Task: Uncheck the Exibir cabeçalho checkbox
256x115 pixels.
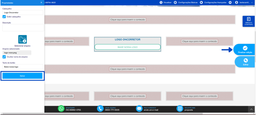Action: 4,17
